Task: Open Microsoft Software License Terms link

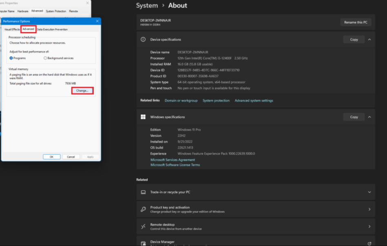Action: (x=175, y=165)
